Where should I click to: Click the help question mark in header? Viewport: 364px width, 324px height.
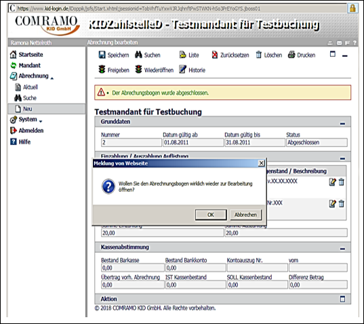[355, 43]
